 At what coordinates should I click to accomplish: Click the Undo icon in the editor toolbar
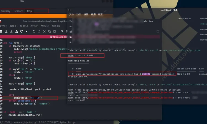(34, 31)
